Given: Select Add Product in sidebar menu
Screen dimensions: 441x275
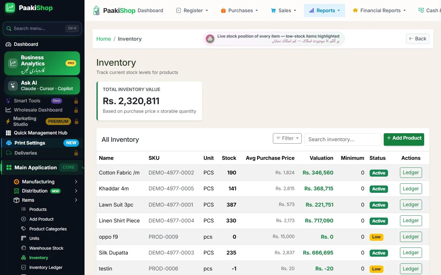Looking at the screenshot, I should (41, 219).
